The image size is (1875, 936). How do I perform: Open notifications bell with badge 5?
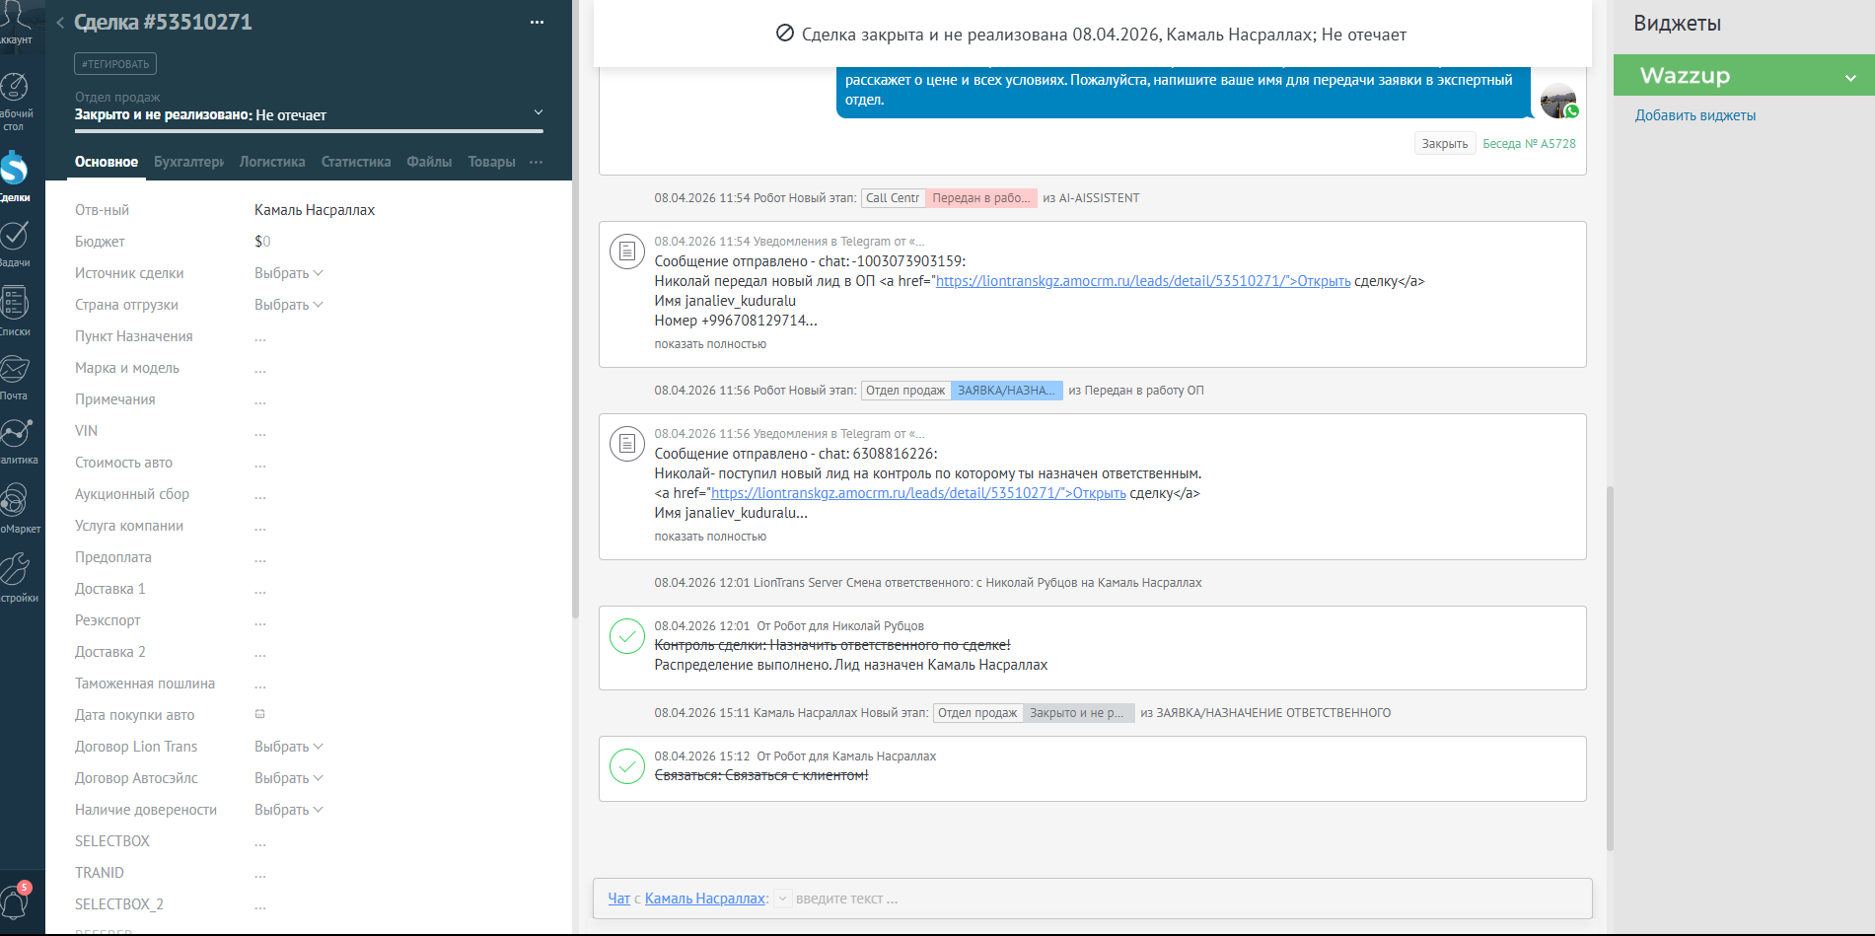click(15, 900)
